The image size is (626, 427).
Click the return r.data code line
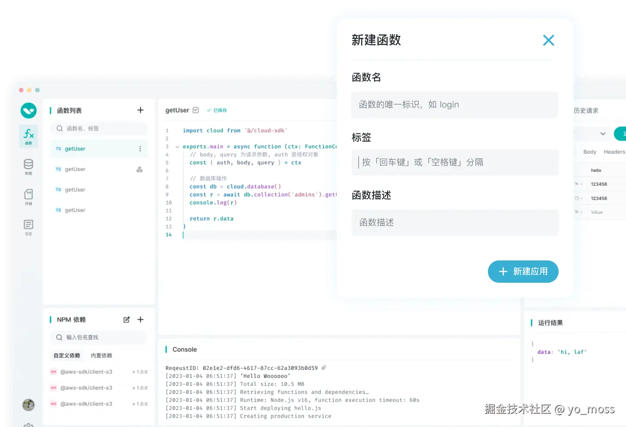click(212, 218)
